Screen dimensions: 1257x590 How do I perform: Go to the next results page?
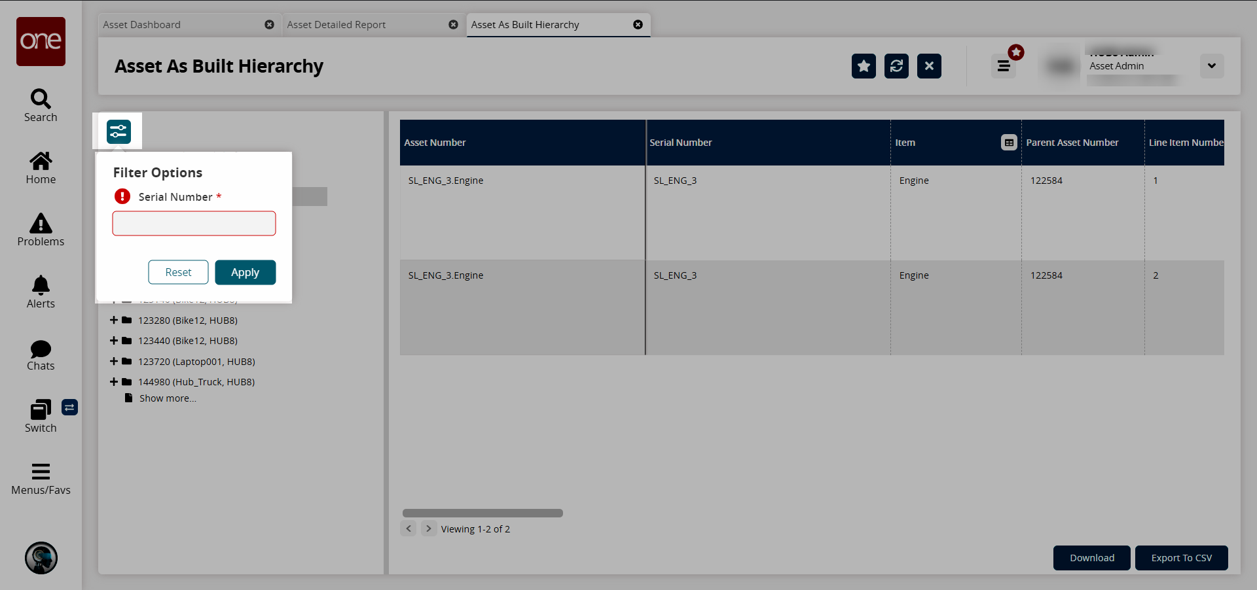428,529
